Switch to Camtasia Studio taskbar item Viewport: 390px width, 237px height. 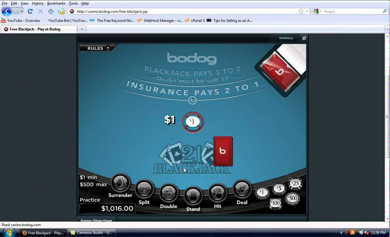(x=91, y=233)
